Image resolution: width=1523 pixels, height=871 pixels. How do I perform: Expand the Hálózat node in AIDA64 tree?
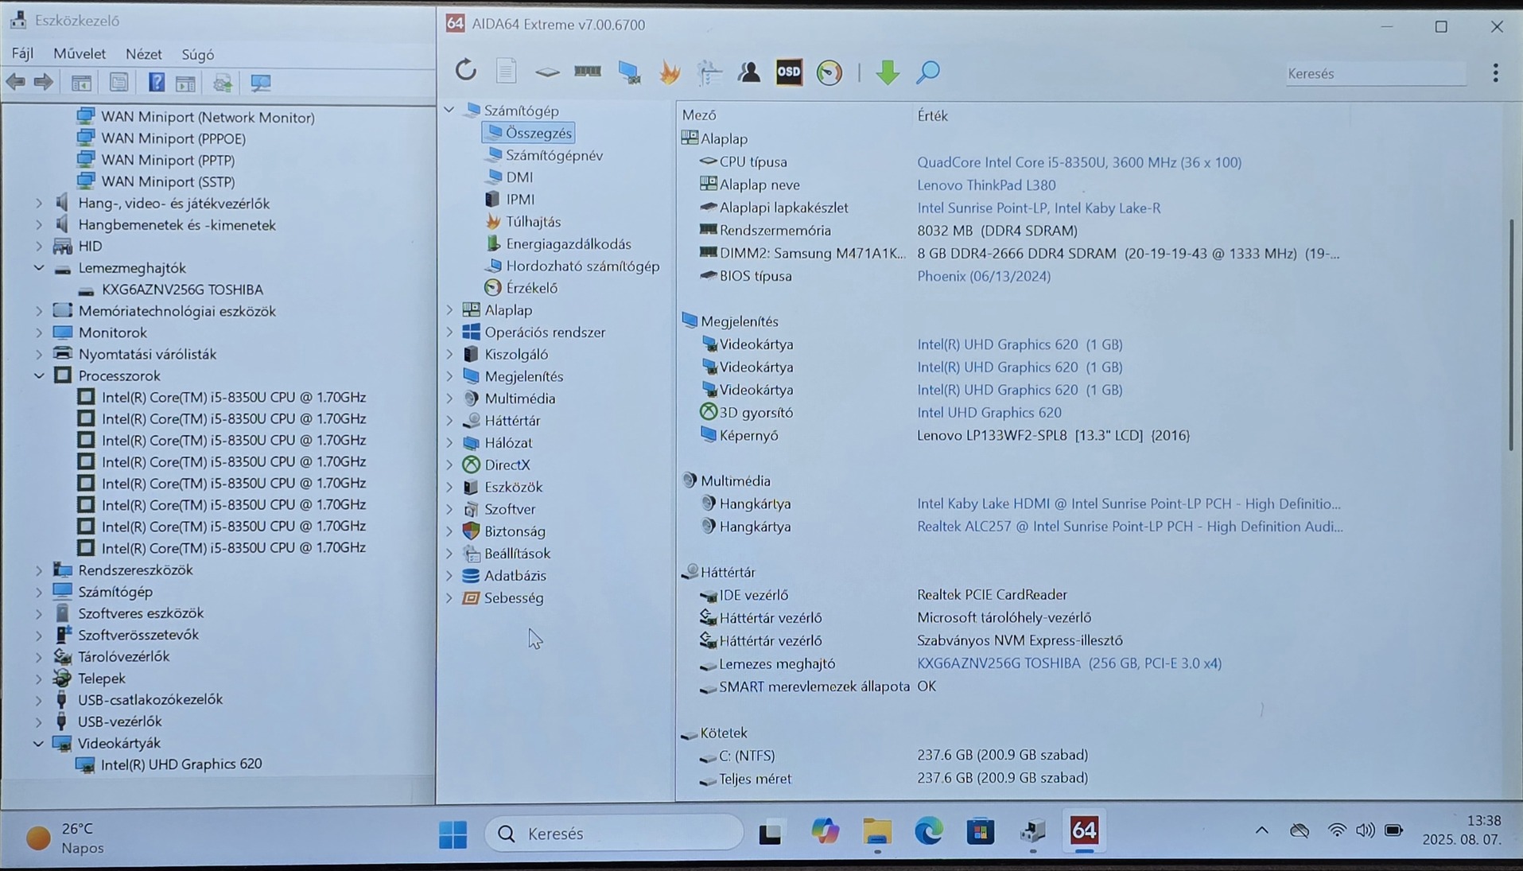[450, 442]
